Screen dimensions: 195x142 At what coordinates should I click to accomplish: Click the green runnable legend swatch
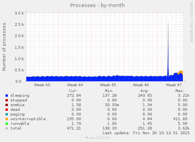[x=7, y=124]
